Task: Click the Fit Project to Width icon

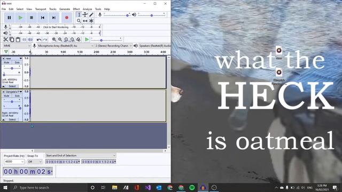Action: [x=72, y=39]
